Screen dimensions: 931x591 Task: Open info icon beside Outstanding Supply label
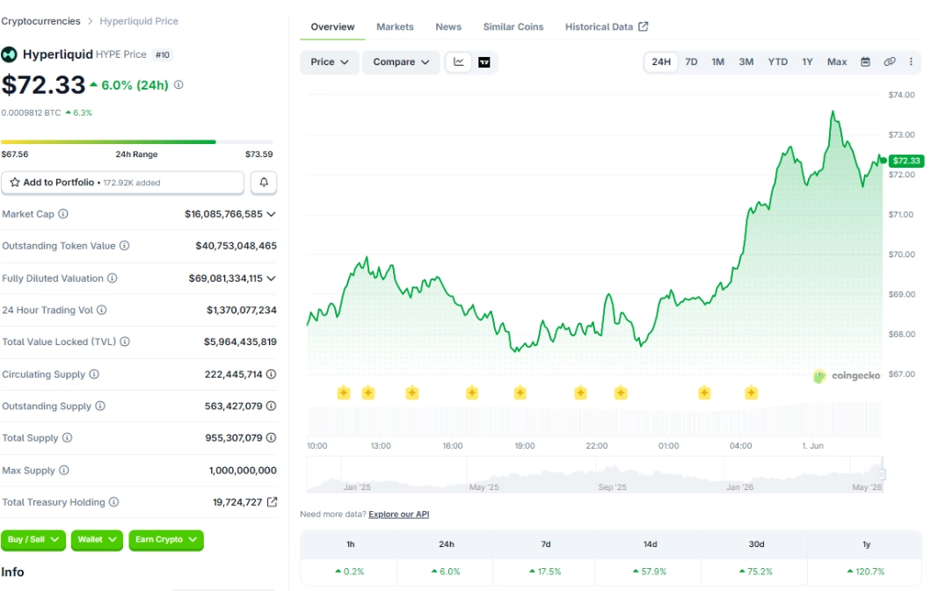pyautogui.click(x=100, y=406)
